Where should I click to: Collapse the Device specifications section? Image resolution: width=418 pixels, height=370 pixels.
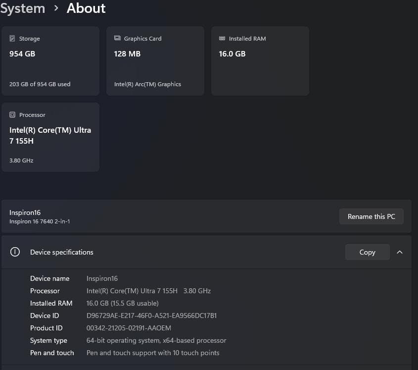pos(400,252)
